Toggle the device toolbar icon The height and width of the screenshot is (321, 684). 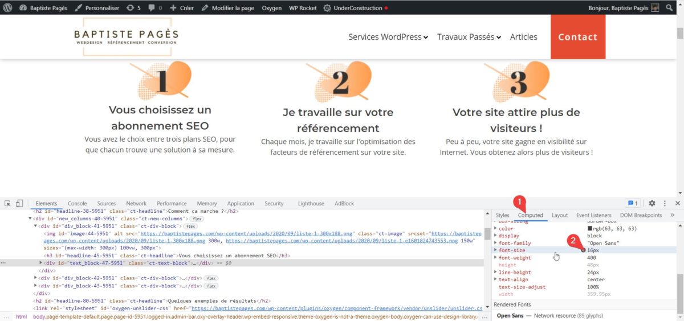click(x=19, y=203)
